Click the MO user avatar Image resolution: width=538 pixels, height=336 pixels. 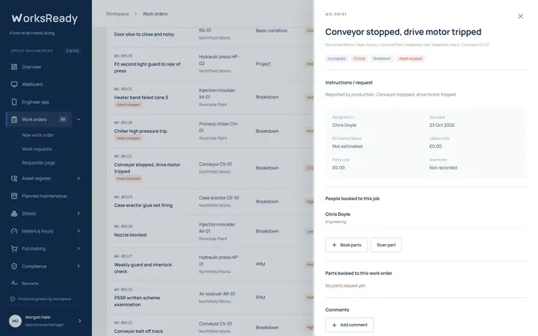(x=15, y=321)
